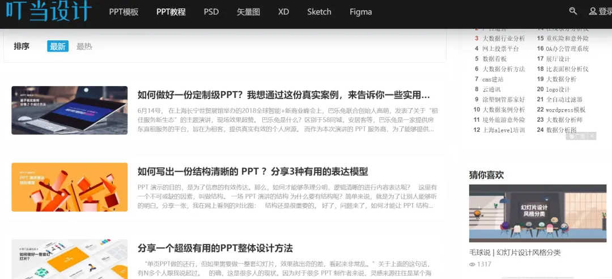Viewport: 612px width, 279px height.
Task: Sort by 最热
Action: point(84,46)
